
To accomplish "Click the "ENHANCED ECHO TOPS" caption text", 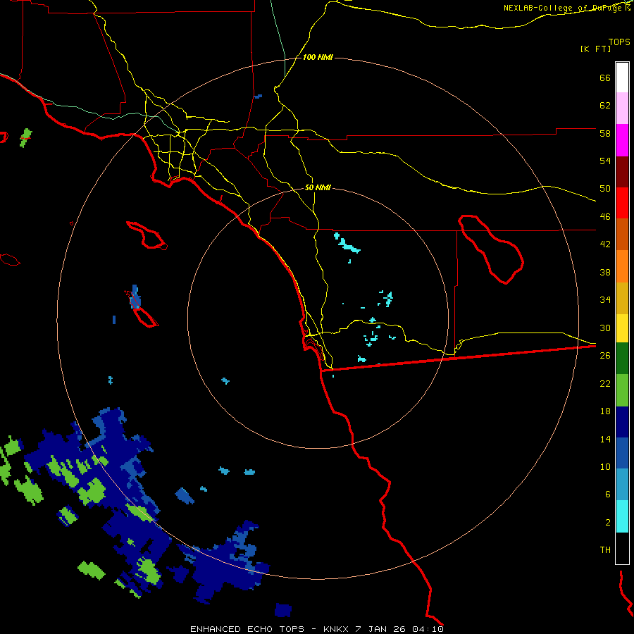I will pos(247,629).
